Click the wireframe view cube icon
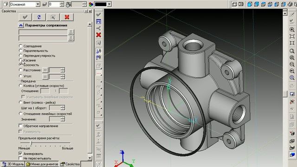The height and width of the screenshot is (167, 297). click(x=234, y=4)
